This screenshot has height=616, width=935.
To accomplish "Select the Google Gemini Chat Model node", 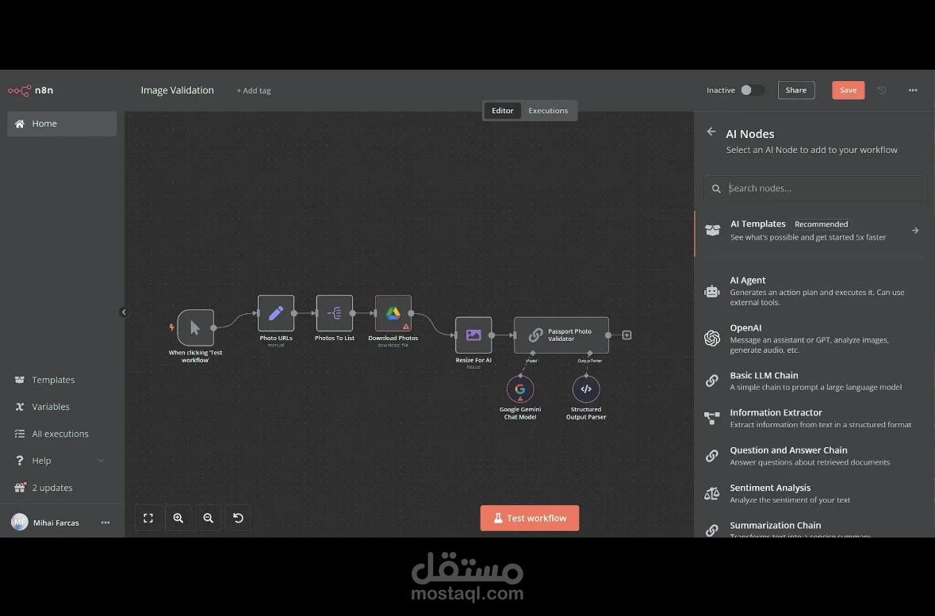I will pos(520,388).
